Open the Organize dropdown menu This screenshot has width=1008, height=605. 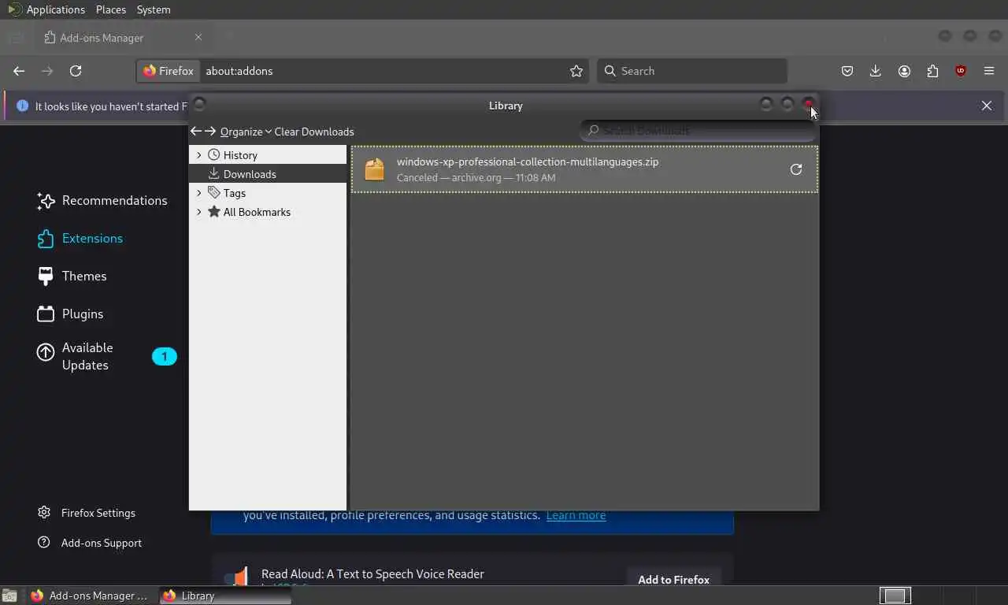point(246,132)
